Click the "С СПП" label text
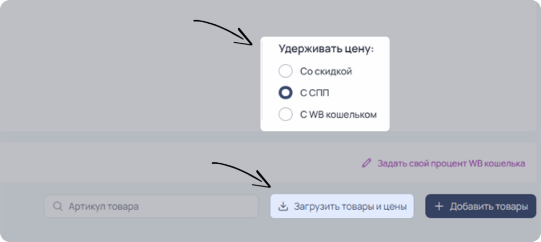 click(314, 93)
